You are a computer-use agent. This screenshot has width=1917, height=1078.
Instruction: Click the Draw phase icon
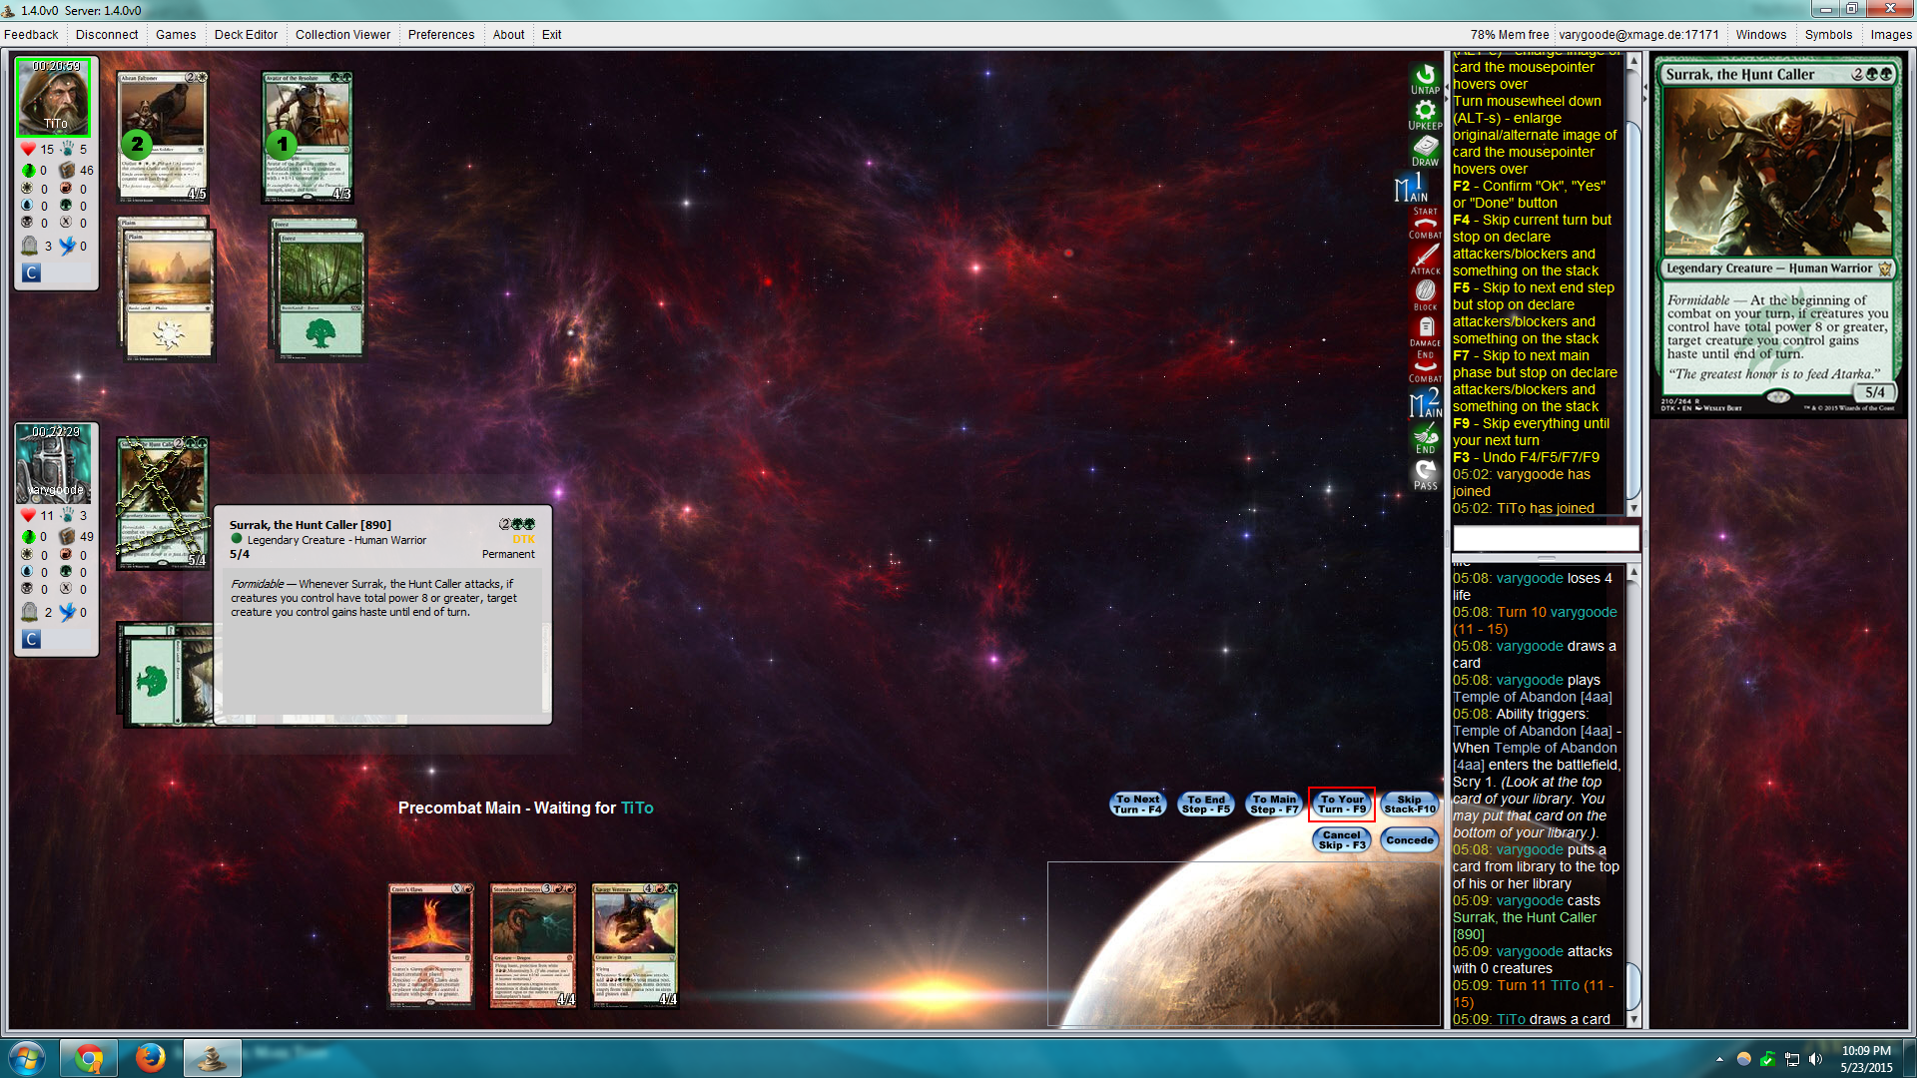[1425, 151]
